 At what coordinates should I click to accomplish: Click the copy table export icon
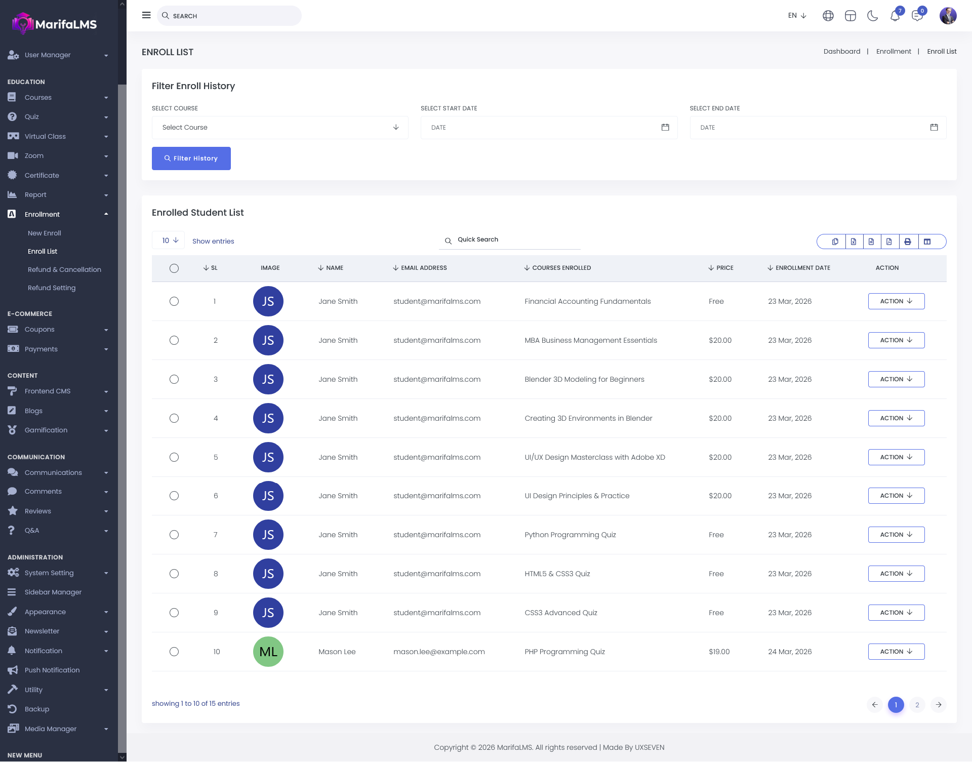(835, 242)
